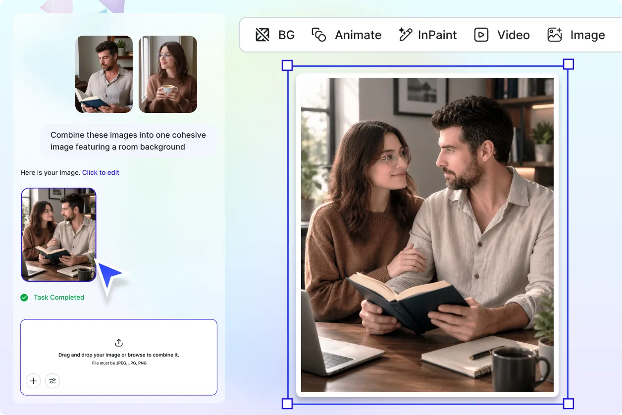
Task: Click the top-right selection handle
Action: [x=569, y=64]
